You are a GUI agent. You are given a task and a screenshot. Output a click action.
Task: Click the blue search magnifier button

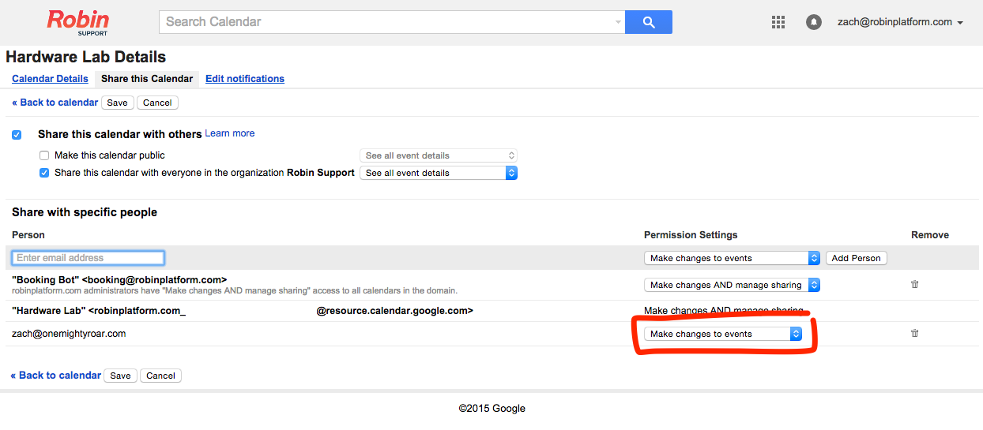[x=649, y=22]
